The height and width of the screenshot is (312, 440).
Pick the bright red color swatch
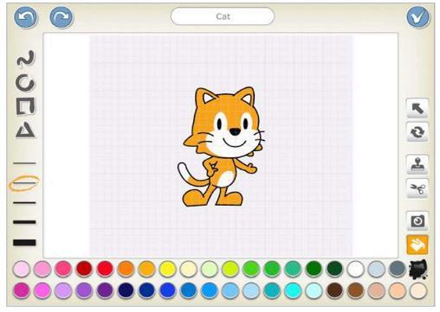point(105,269)
